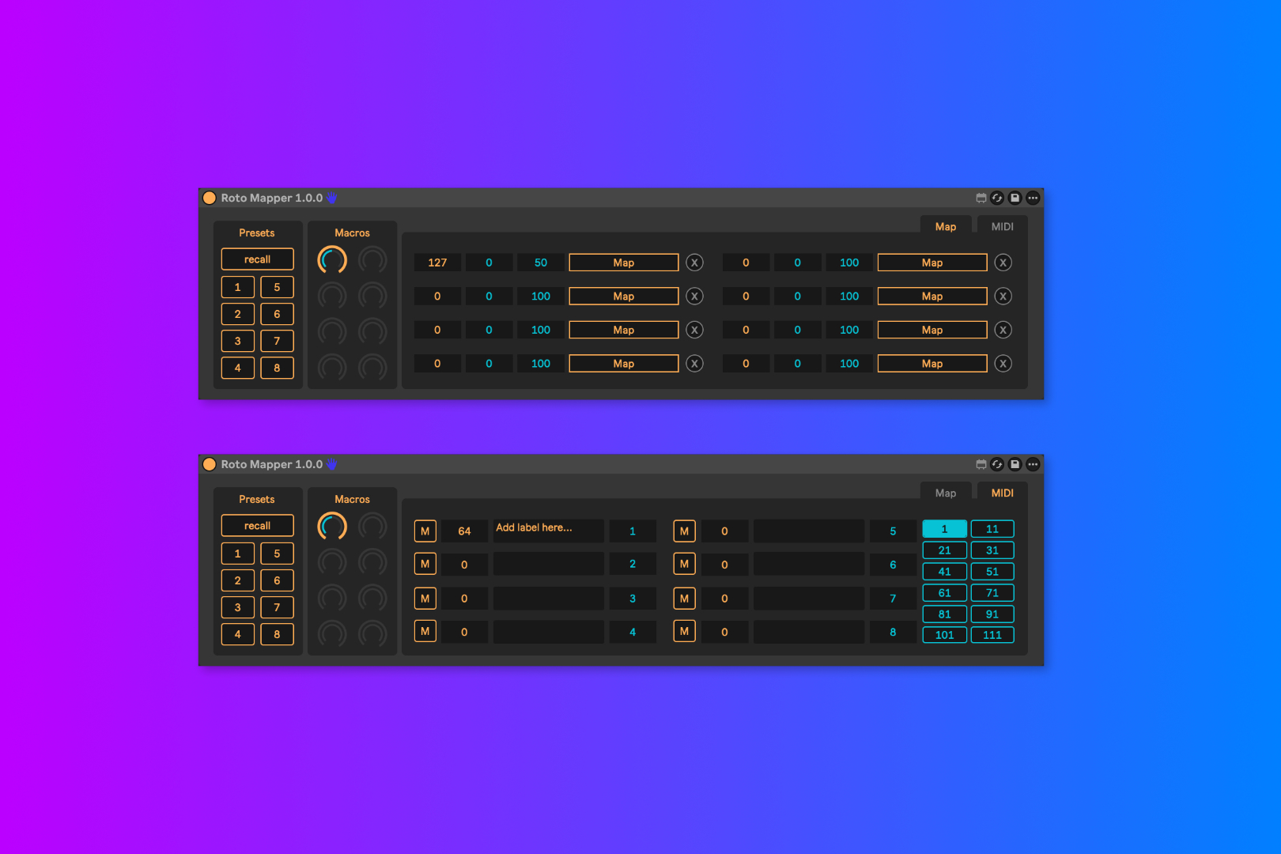Click the edit-in-Max icon in bottom device
This screenshot has height=854, width=1281.
[981, 464]
